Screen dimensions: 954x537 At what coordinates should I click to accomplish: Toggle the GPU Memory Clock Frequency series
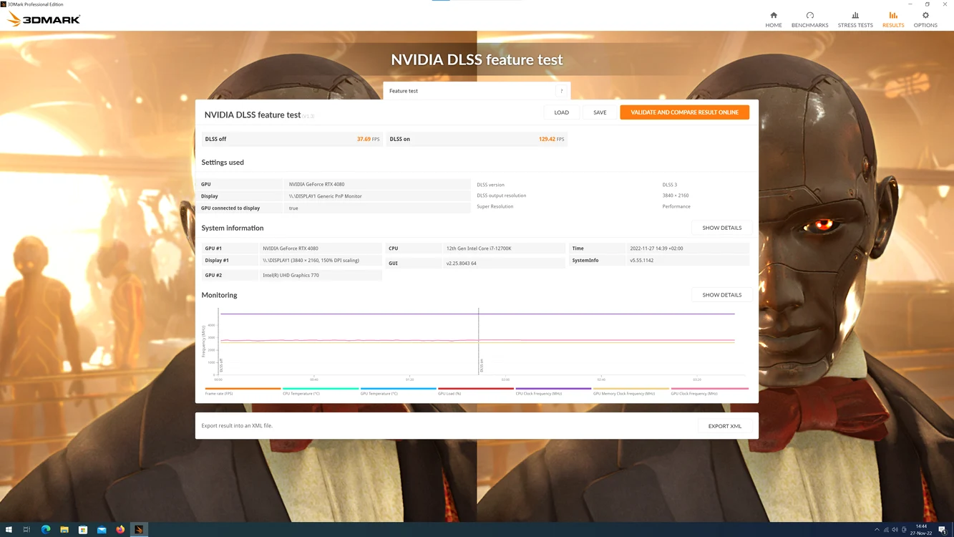pyautogui.click(x=631, y=391)
